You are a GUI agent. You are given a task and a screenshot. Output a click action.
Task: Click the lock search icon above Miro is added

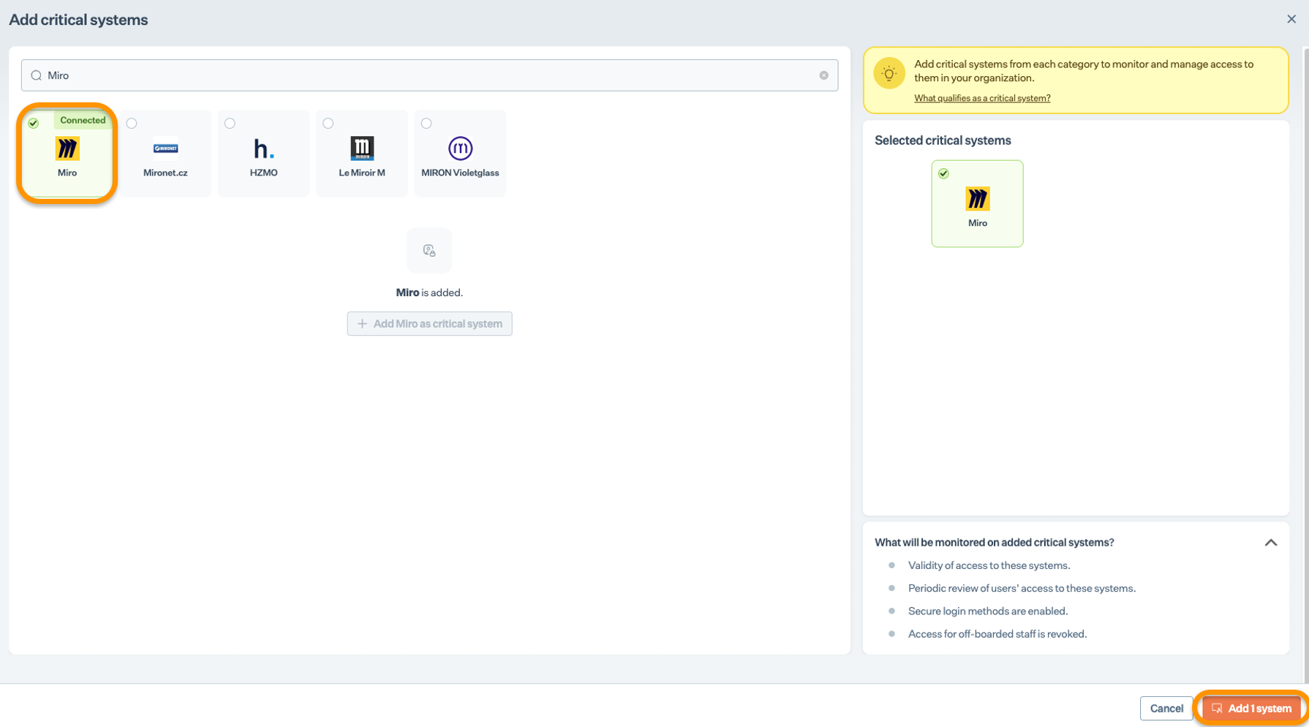(429, 250)
